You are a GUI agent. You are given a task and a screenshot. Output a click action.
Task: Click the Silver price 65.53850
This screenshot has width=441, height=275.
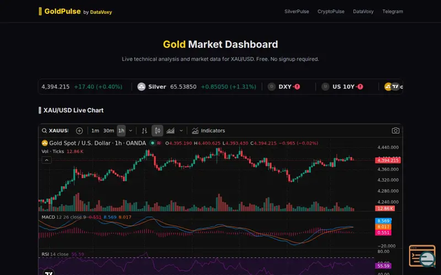pos(184,87)
